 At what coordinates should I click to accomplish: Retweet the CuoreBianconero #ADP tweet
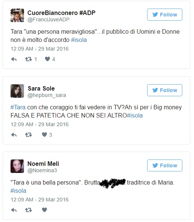[29, 59]
